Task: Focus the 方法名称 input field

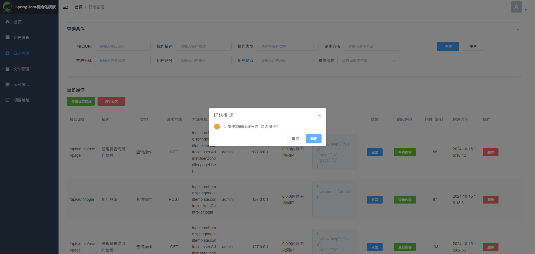Action: 123,61
